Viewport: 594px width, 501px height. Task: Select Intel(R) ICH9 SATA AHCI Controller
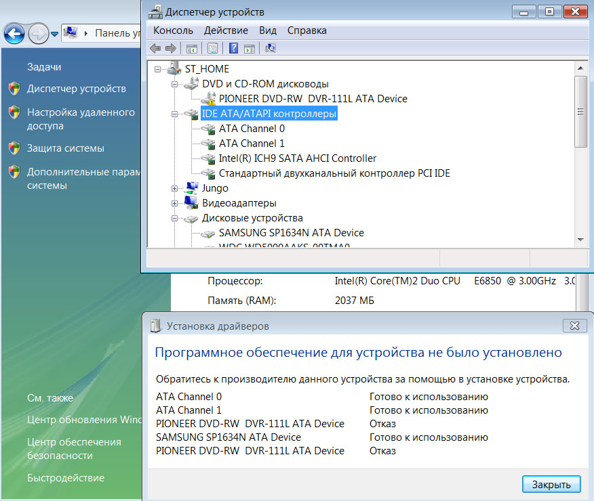coord(297,158)
